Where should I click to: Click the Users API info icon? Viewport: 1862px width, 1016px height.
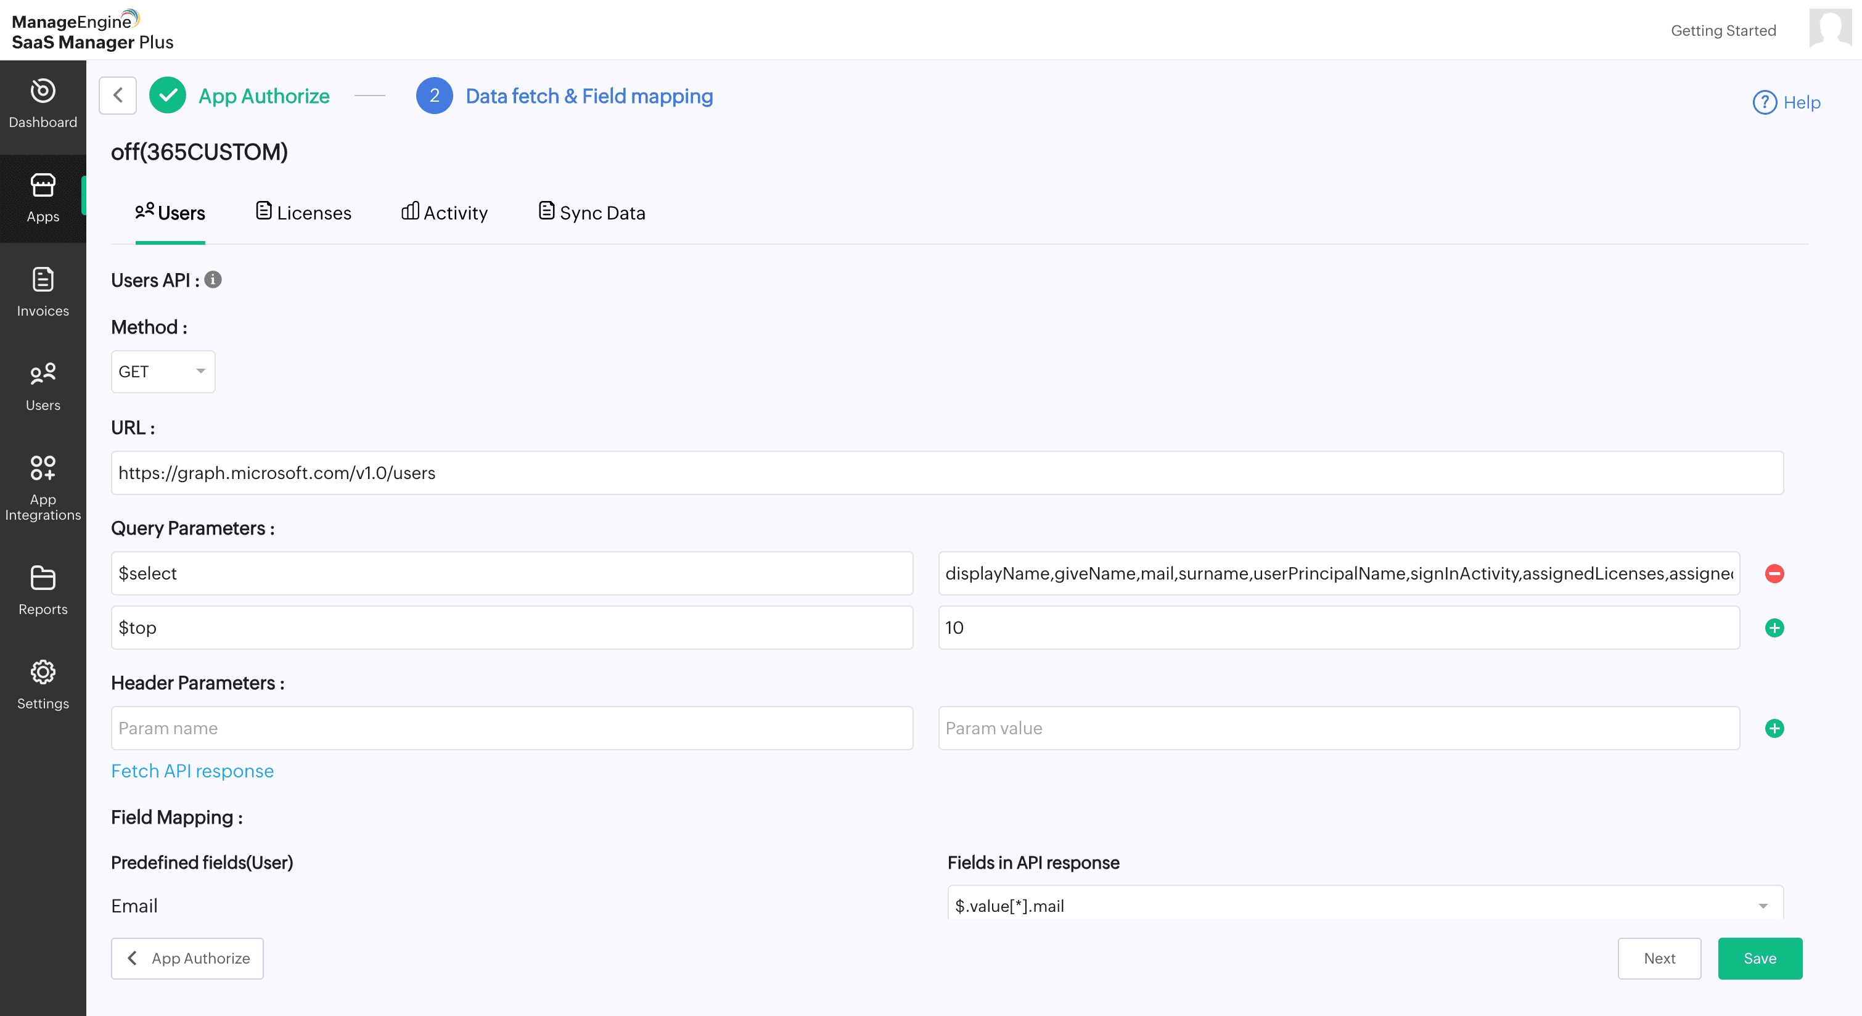tap(213, 280)
